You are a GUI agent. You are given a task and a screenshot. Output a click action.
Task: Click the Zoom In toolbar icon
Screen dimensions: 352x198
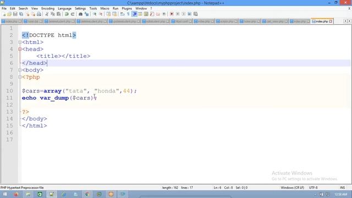pos(95,14)
